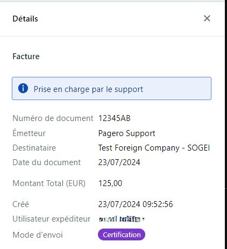This screenshot has width=227, height=249.
Task: Select the Prise en charge par le support banner
Action: tap(111, 88)
